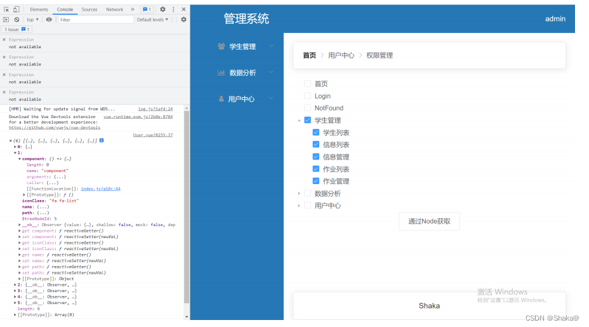Uncheck the 信息管理 checkbox

pos(316,157)
